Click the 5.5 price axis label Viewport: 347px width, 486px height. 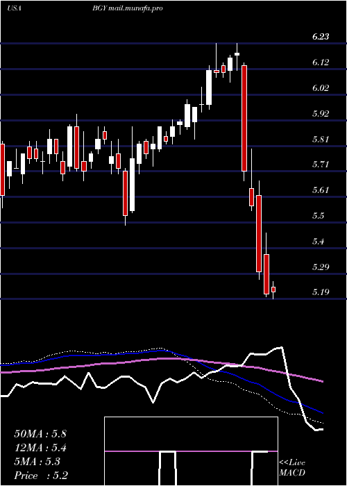(319, 216)
